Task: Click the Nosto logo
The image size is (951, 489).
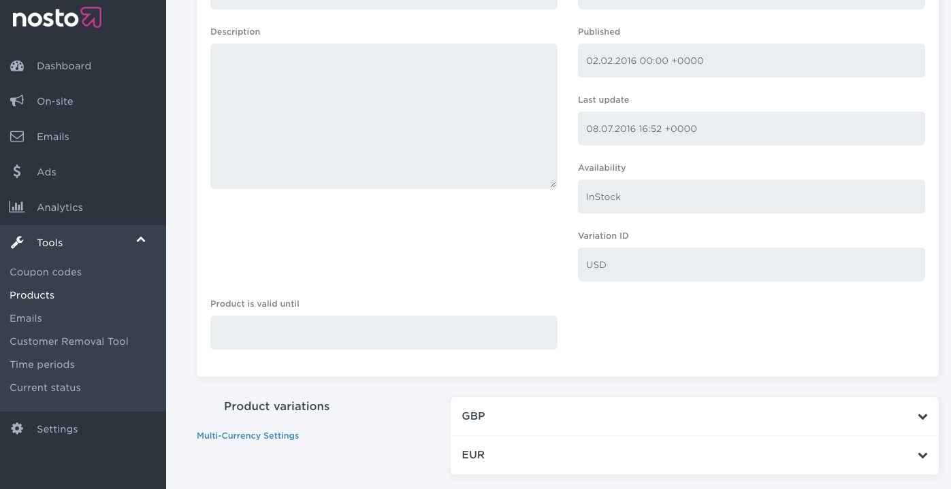Action: tap(57, 18)
